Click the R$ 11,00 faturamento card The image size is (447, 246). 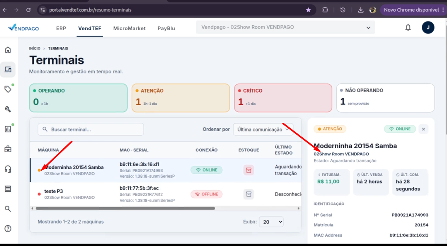332,182
